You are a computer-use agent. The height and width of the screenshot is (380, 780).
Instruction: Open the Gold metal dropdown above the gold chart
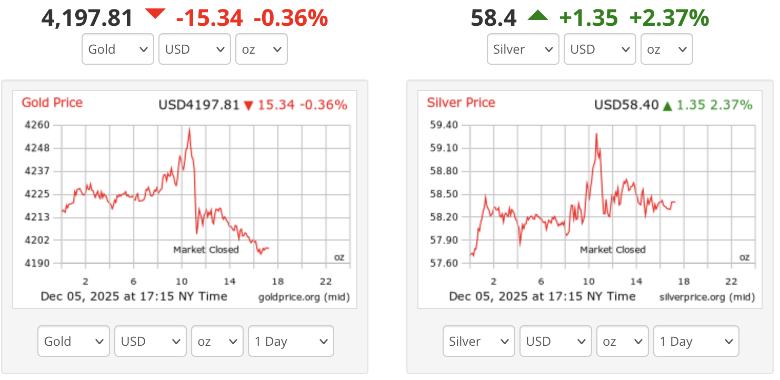click(118, 49)
